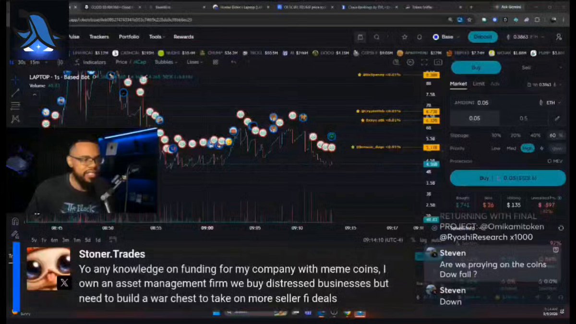This screenshot has height=324, width=576.
Task: Open the Trackers menu
Action: [x=99, y=37]
